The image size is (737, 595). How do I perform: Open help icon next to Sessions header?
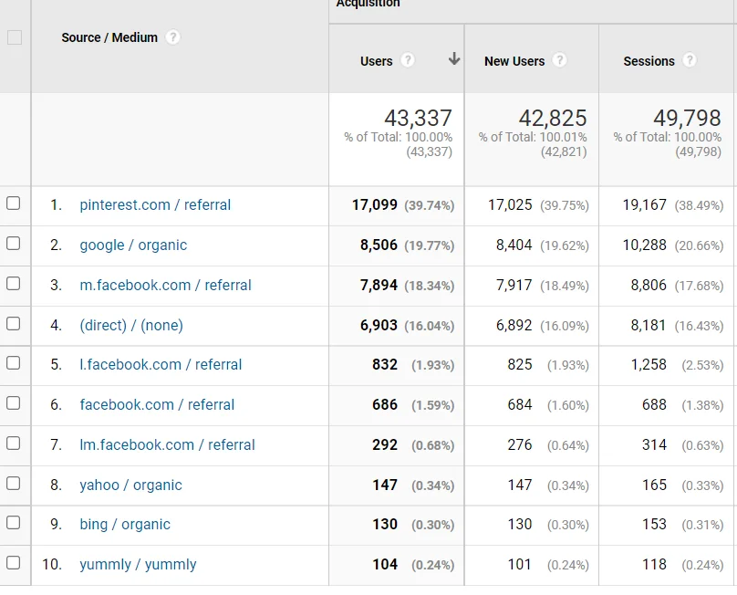tap(689, 60)
